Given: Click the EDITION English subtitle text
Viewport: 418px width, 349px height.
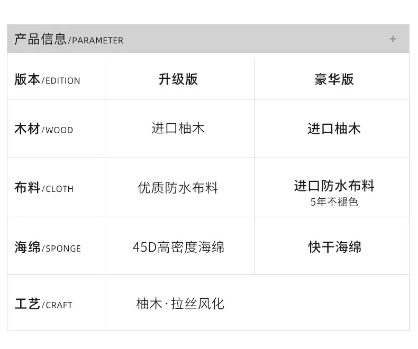Looking at the screenshot, I should pos(62,81).
